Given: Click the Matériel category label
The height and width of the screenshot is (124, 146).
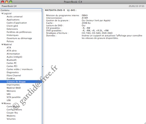Looking at the screenshot, I should pyautogui.click(x=8, y=45).
